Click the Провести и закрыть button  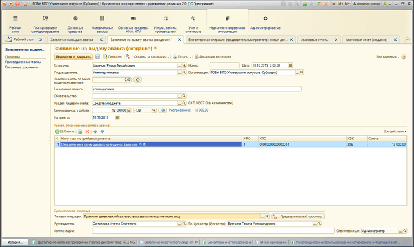tap(73, 57)
